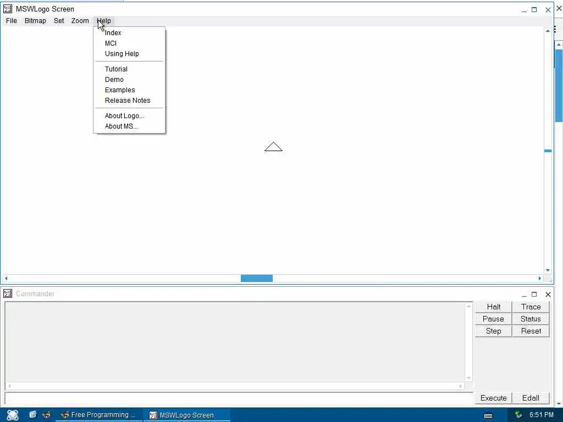
Task: Open Examples in Help menu
Action: click(129, 90)
